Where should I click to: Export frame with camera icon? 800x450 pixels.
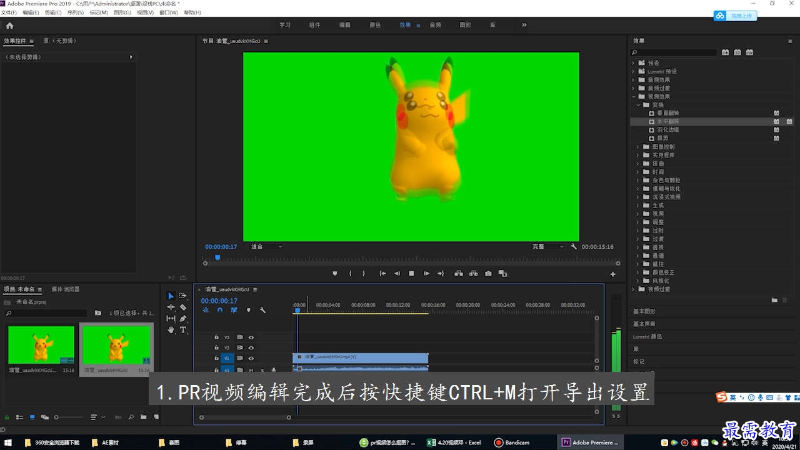488,273
